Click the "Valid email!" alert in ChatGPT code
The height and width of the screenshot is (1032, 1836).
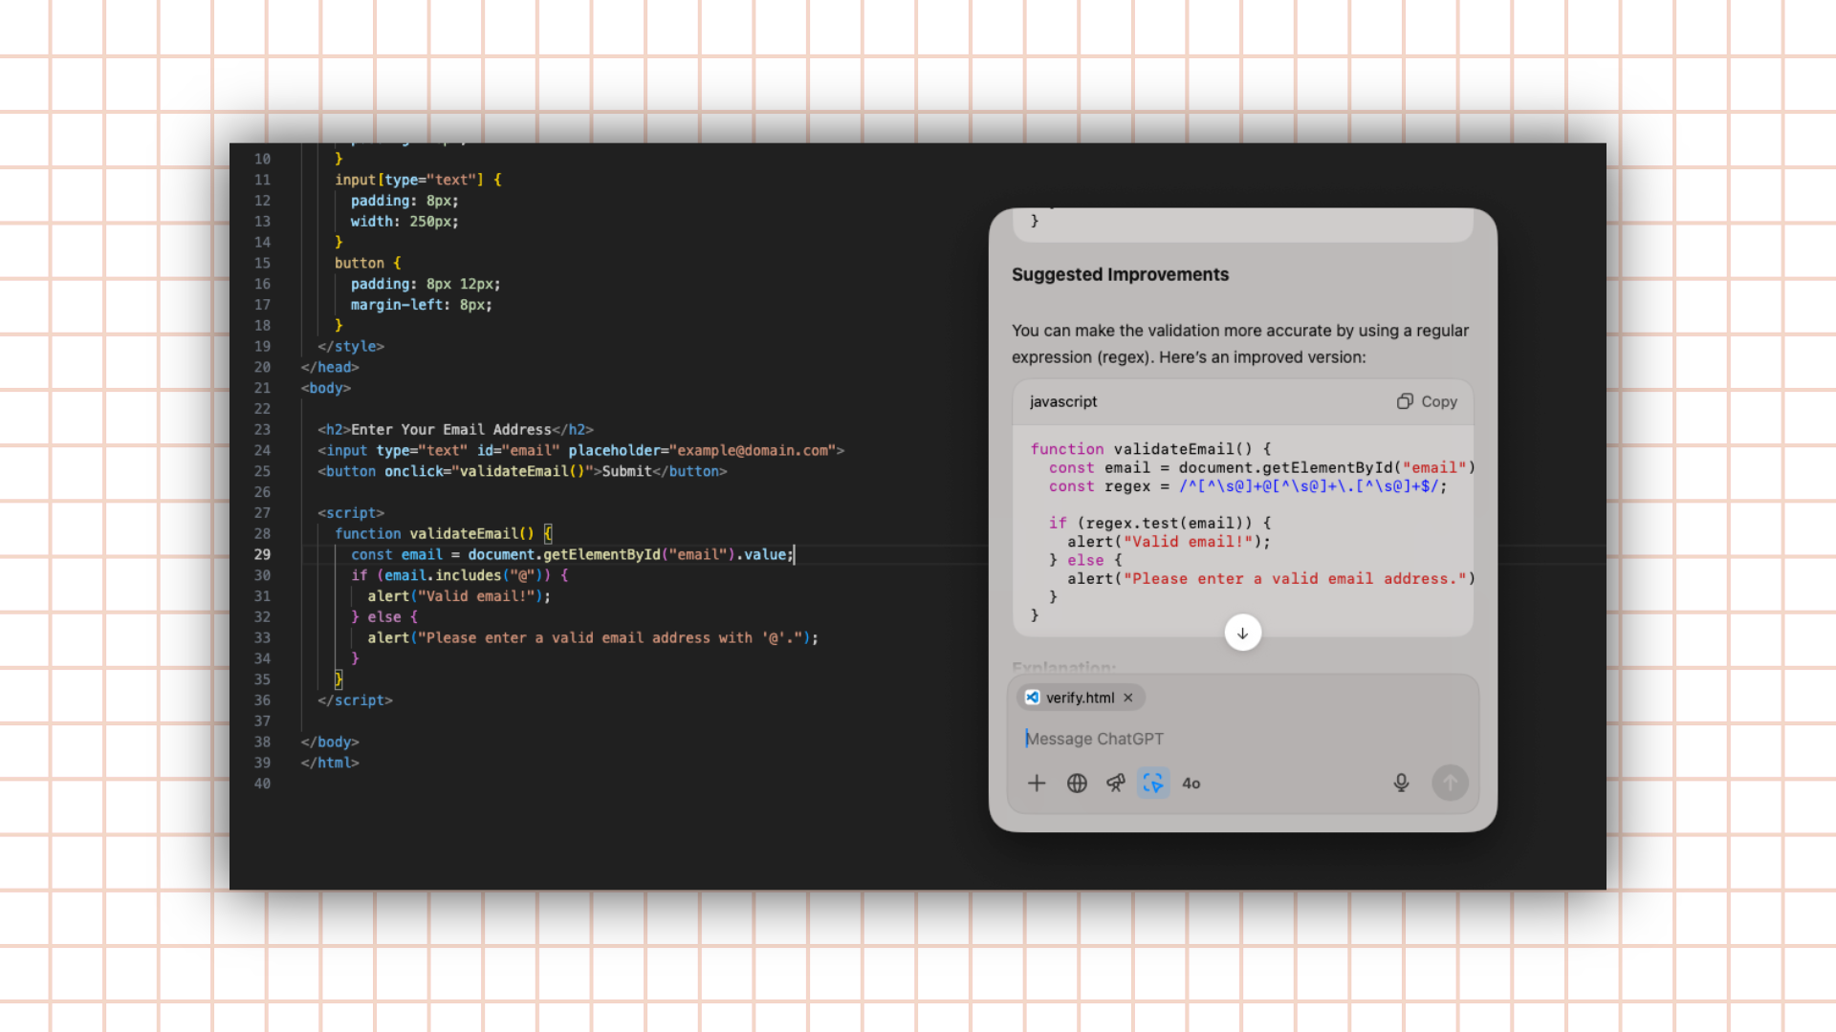pyautogui.click(x=1169, y=542)
